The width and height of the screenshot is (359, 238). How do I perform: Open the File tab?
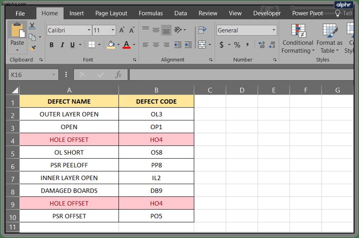click(20, 14)
